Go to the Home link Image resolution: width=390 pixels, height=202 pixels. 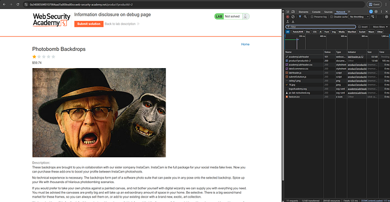(245, 44)
